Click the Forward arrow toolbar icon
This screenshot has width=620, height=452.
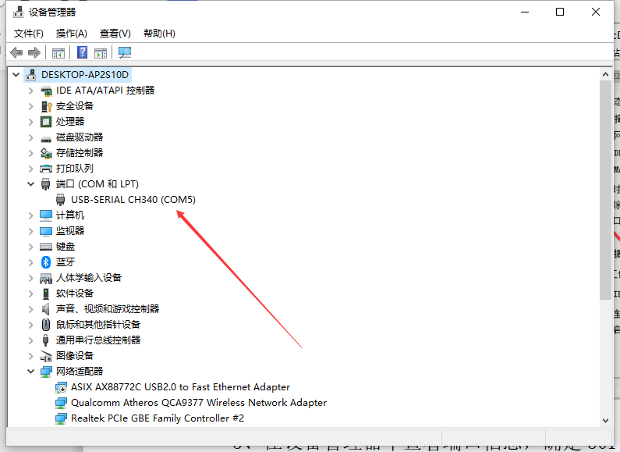click(x=34, y=52)
